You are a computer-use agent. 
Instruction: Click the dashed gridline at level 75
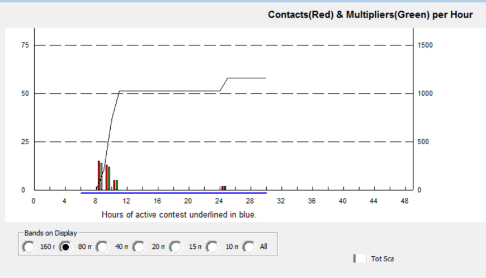[224, 45]
